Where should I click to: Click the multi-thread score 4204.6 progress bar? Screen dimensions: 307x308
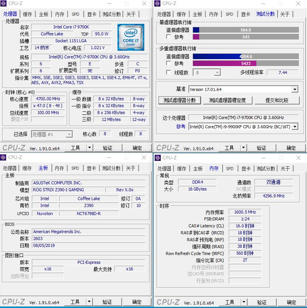coord(246,56)
